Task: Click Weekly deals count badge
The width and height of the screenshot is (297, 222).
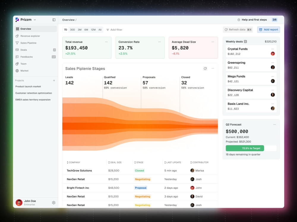Action: click(x=245, y=41)
